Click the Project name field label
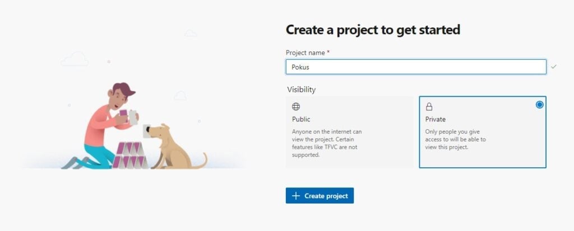The height and width of the screenshot is (231, 574). pyautogui.click(x=305, y=53)
